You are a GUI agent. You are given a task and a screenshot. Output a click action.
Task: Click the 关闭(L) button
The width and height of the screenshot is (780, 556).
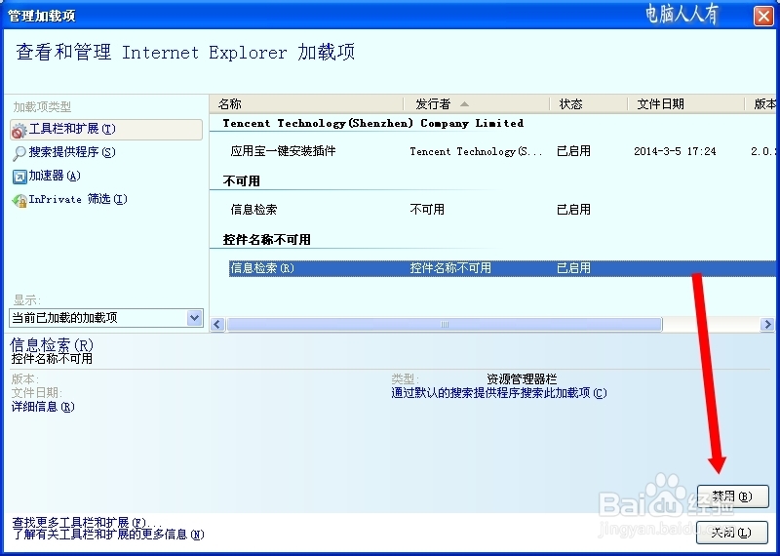click(x=731, y=533)
